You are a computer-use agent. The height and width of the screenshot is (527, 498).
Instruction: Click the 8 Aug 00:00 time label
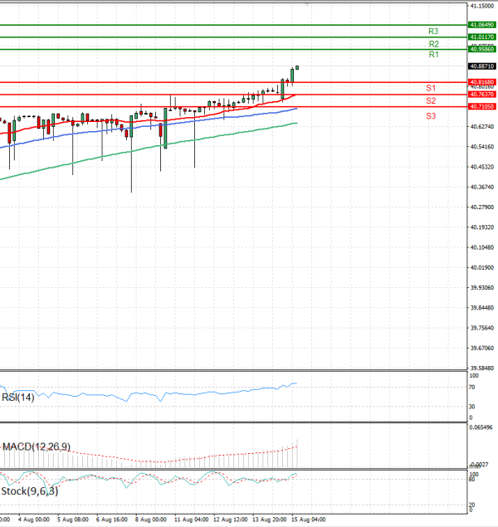[150, 520]
